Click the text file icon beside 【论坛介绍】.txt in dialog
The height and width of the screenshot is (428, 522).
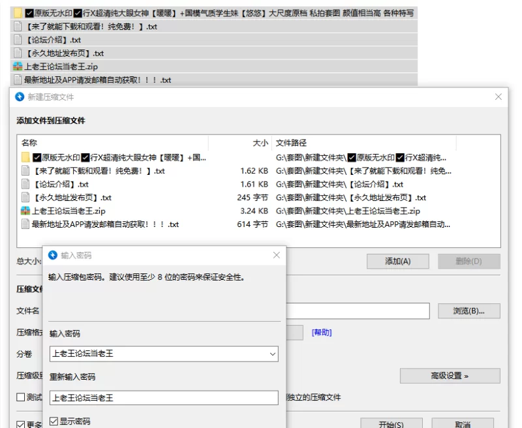point(25,184)
